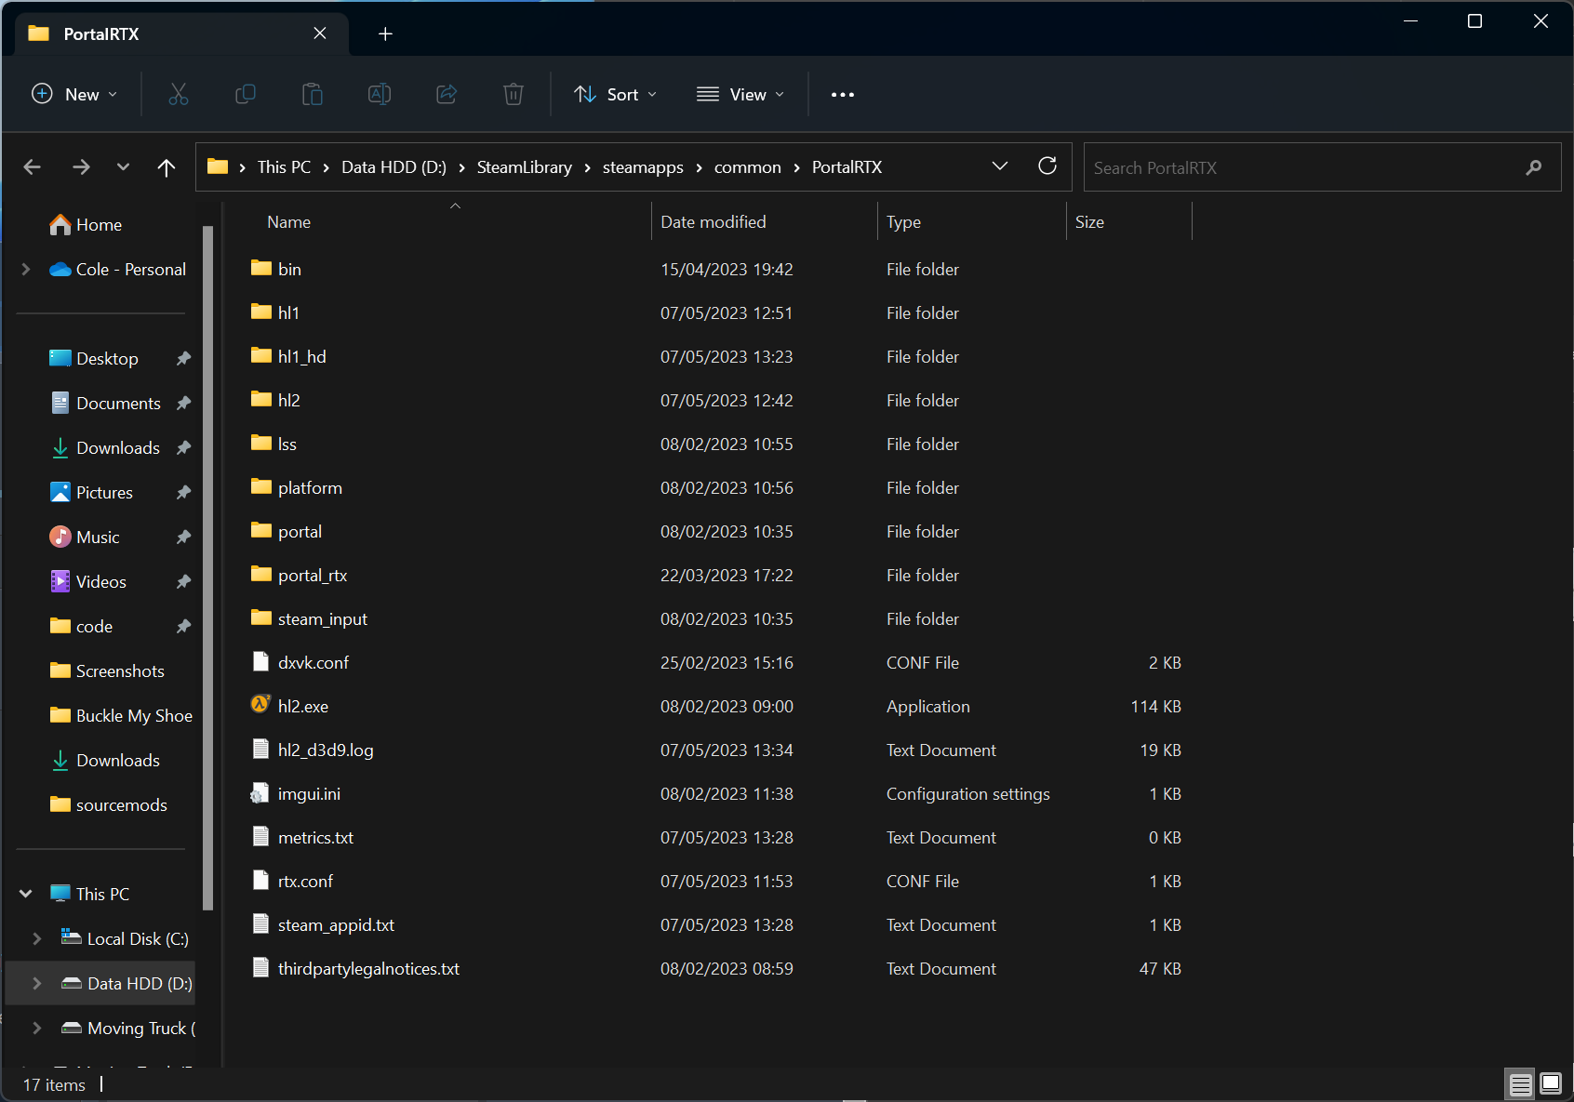Open the See more ellipsis menu
The image size is (1574, 1102).
842,94
